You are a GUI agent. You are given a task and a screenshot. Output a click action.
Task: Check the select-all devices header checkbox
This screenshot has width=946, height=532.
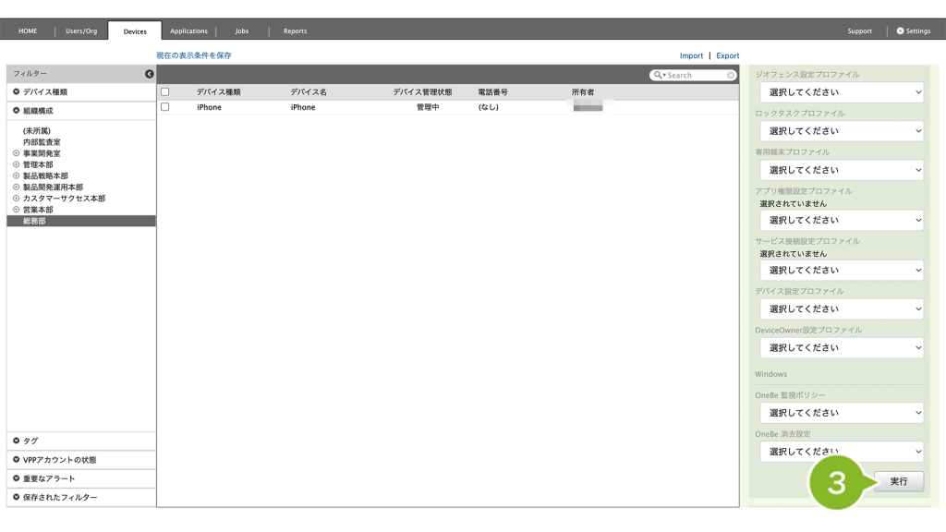(165, 92)
